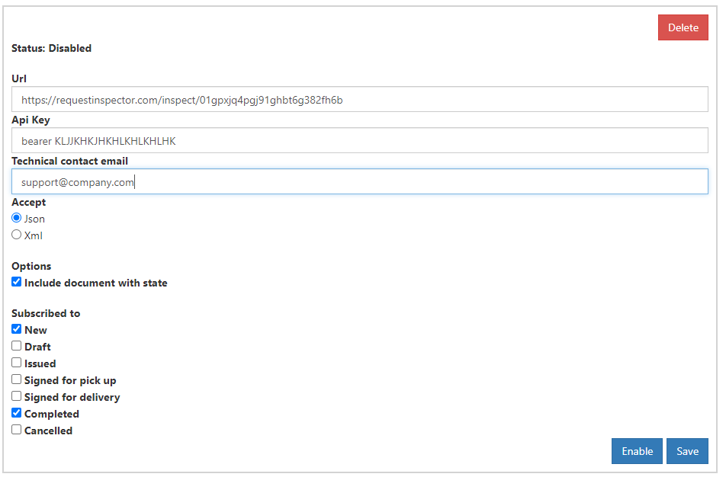Click the Technical contact email label

[70, 161]
